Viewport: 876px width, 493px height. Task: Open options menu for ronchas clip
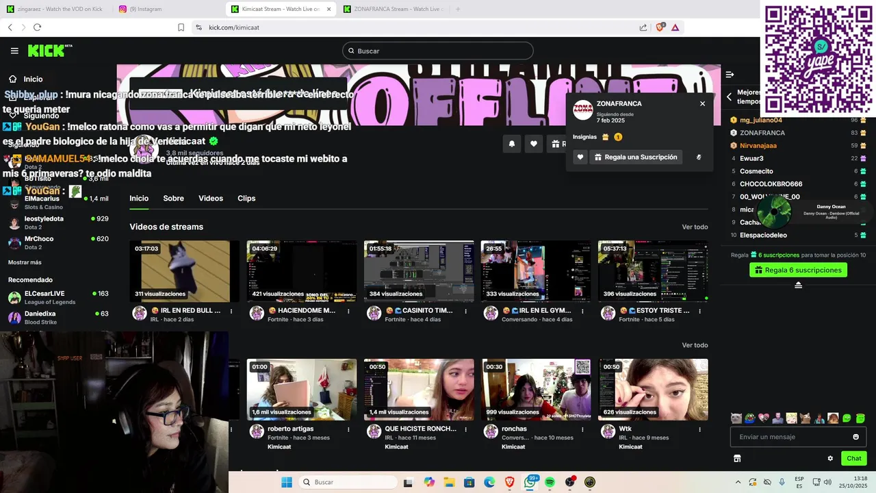[582, 429]
